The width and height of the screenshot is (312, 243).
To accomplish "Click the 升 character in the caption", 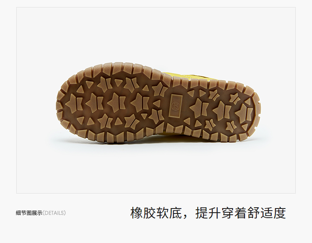I will coord(215,213).
